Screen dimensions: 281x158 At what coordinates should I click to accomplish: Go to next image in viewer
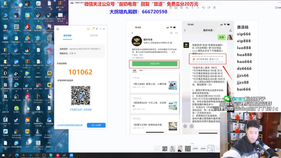click(198, 8)
